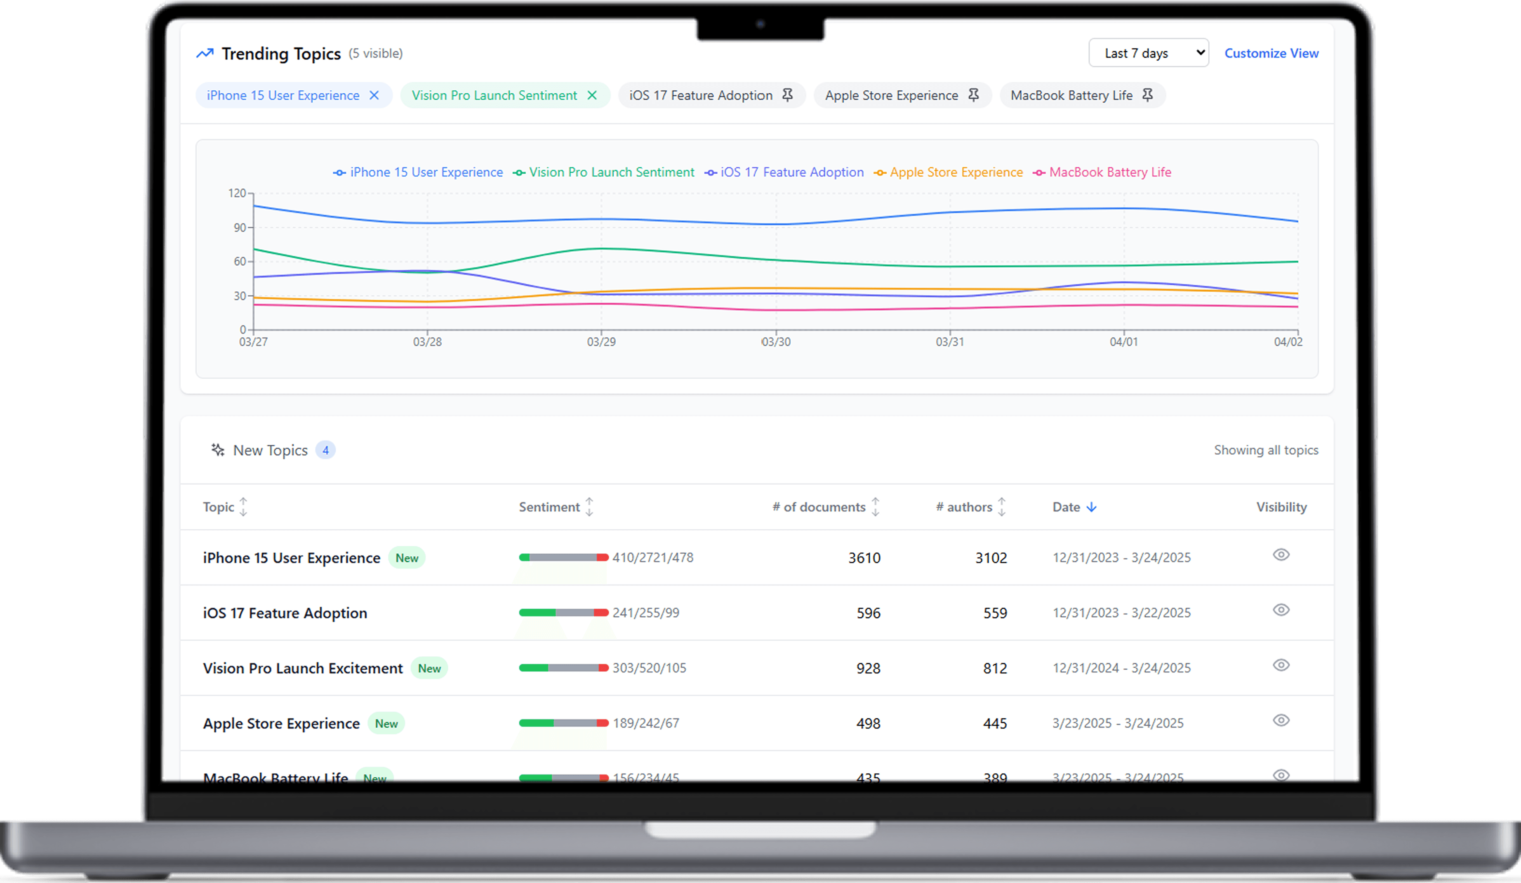The height and width of the screenshot is (883, 1521).
Task: Click the Trending Topics arrow icon
Action: coord(205,53)
